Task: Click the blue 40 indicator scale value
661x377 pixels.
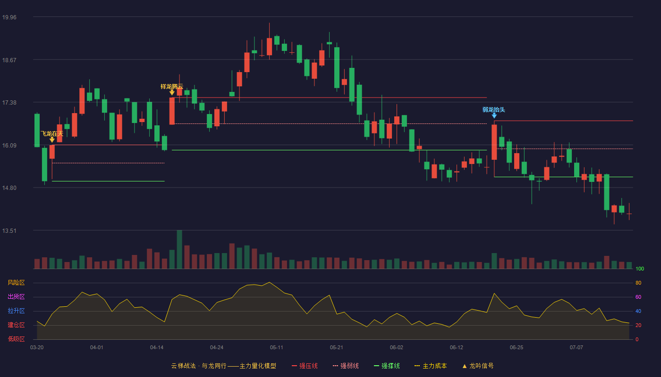Action: pos(638,311)
